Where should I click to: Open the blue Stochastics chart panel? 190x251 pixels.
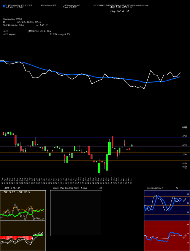pos(167,205)
